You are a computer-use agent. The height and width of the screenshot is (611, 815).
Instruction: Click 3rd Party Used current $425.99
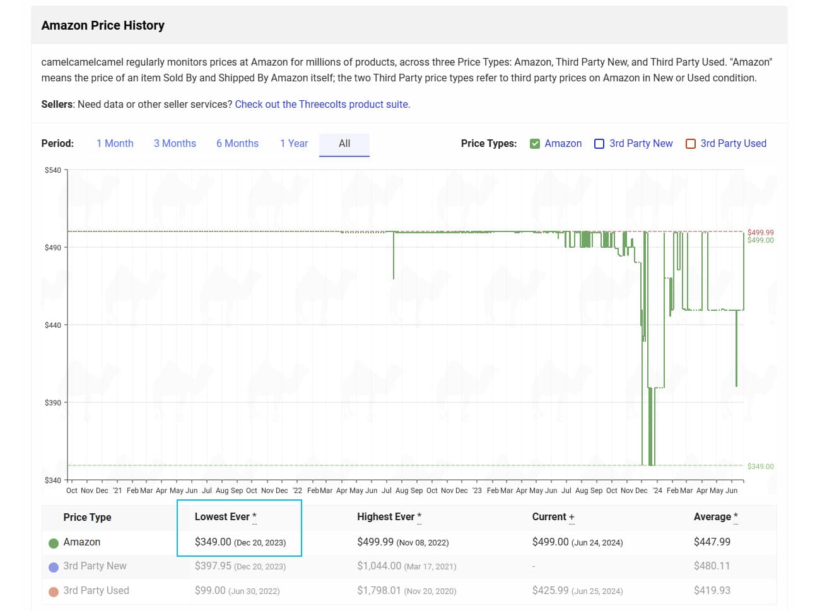pyautogui.click(x=551, y=590)
